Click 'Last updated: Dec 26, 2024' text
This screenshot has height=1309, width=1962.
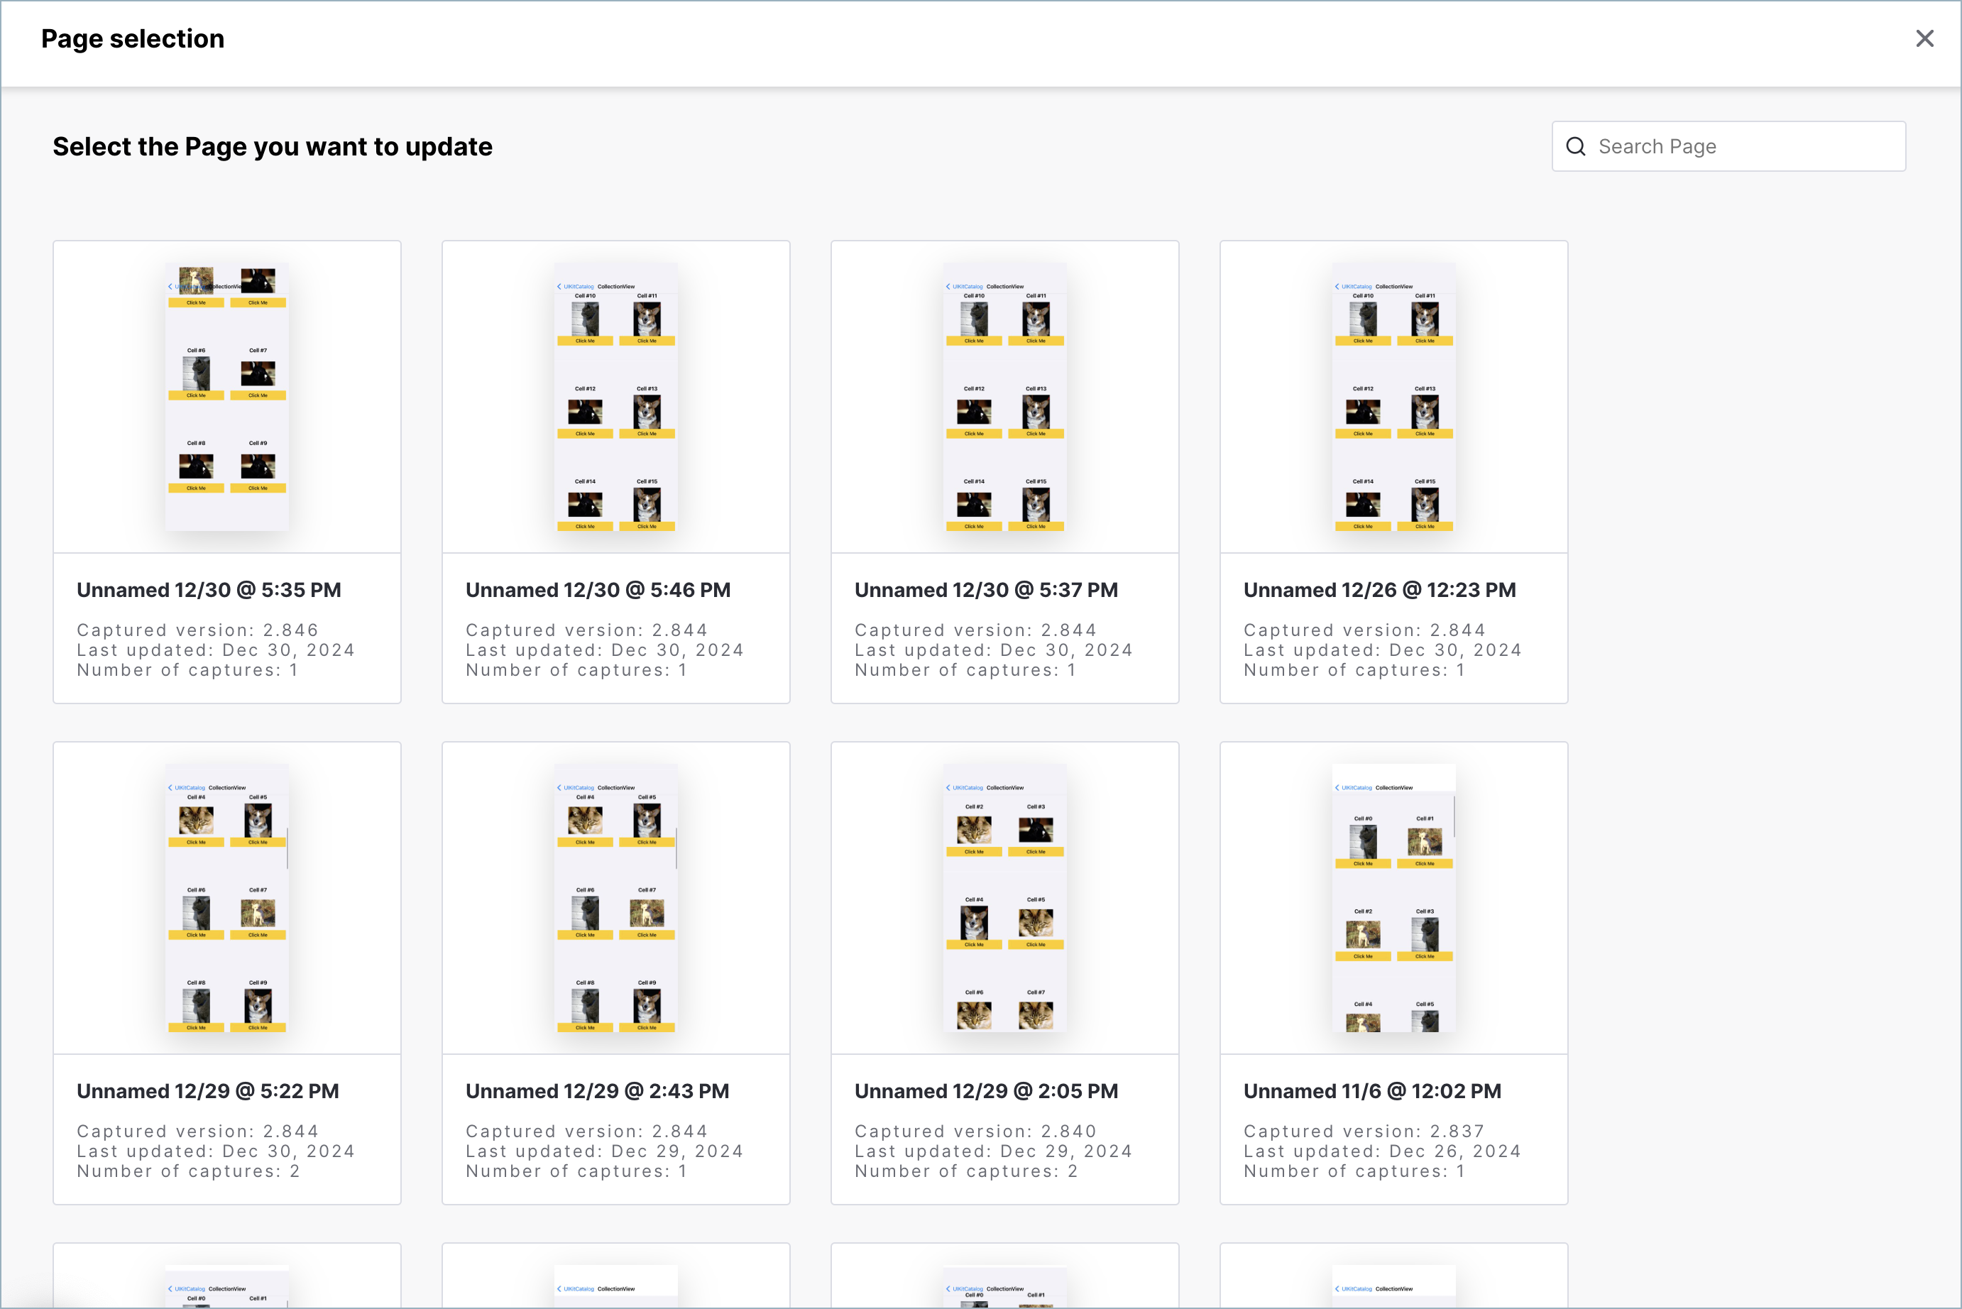(1382, 1151)
